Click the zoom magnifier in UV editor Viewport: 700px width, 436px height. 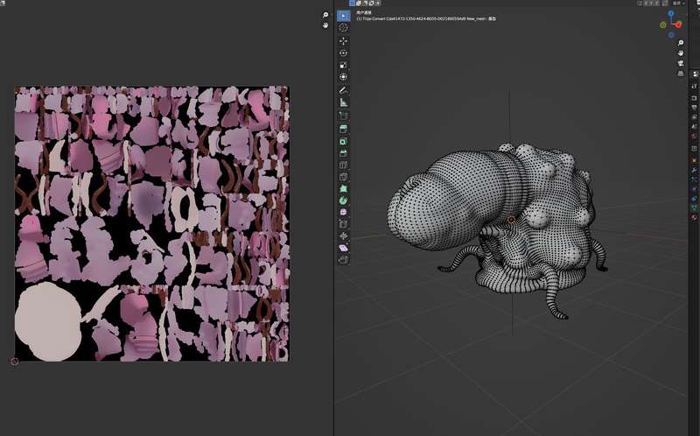coord(325,16)
